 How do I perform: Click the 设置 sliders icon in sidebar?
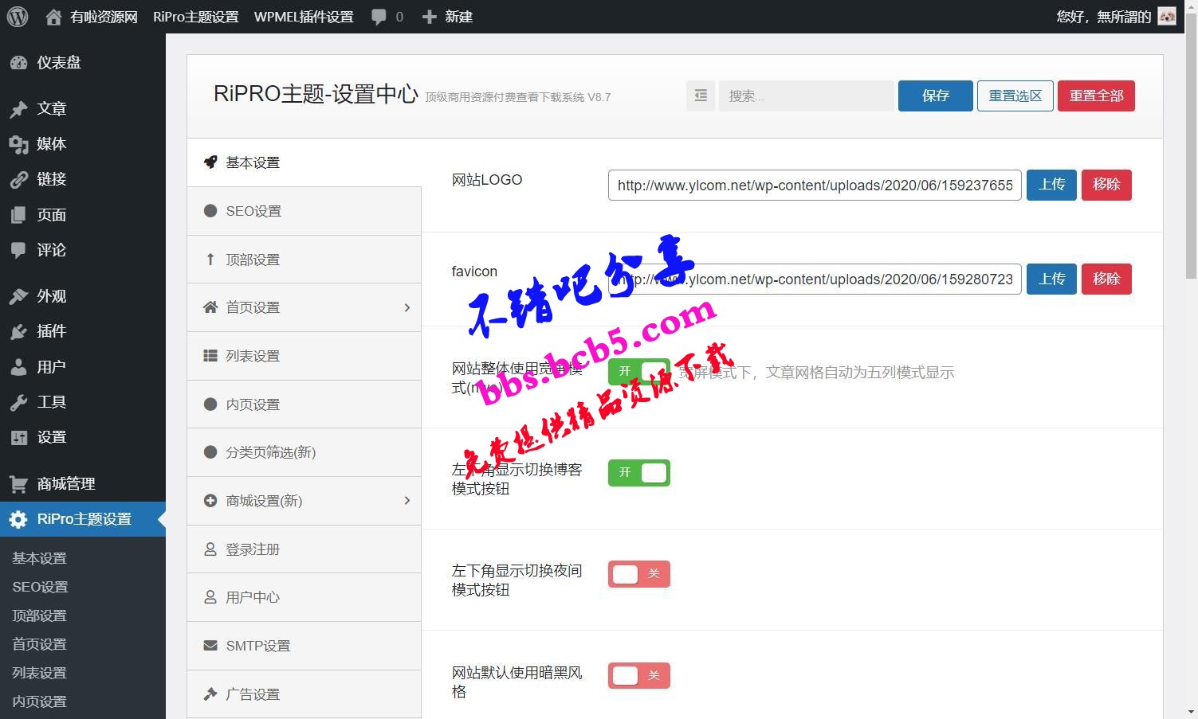[x=19, y=437]
